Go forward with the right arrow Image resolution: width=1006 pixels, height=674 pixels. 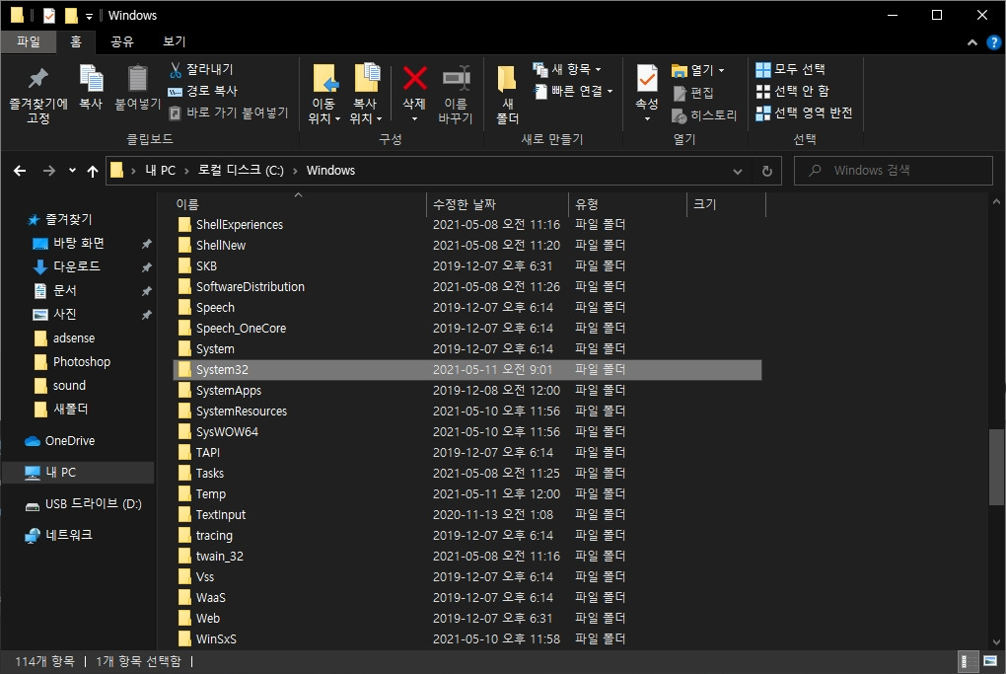48,171
